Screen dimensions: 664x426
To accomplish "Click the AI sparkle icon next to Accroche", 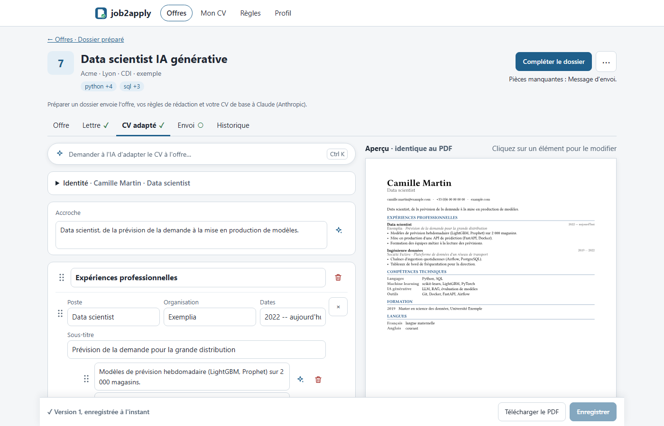I will 339,230.
